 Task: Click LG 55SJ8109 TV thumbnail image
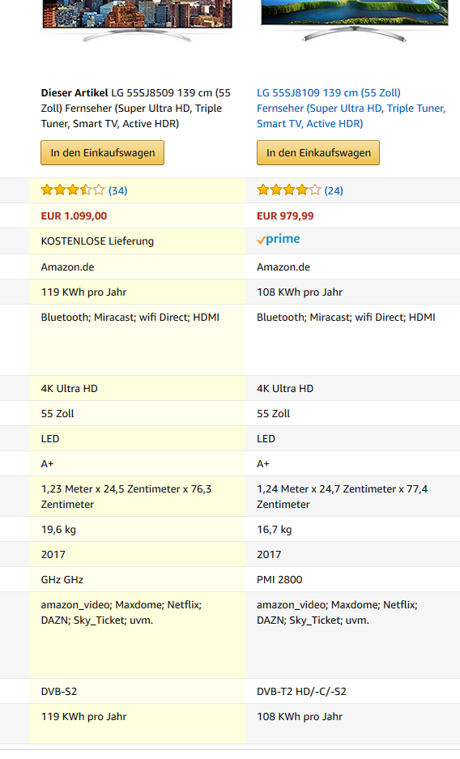[x=355, y=21]
